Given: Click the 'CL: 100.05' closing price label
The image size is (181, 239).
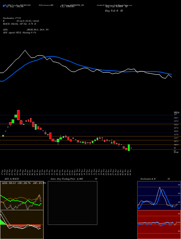Looking at the screenshot, I should [x=67, y=7].
